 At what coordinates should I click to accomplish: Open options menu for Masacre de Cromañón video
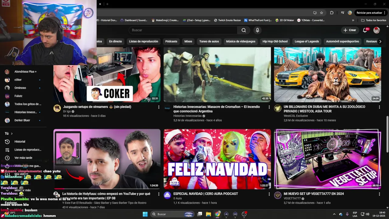click(x=269, y=107)
